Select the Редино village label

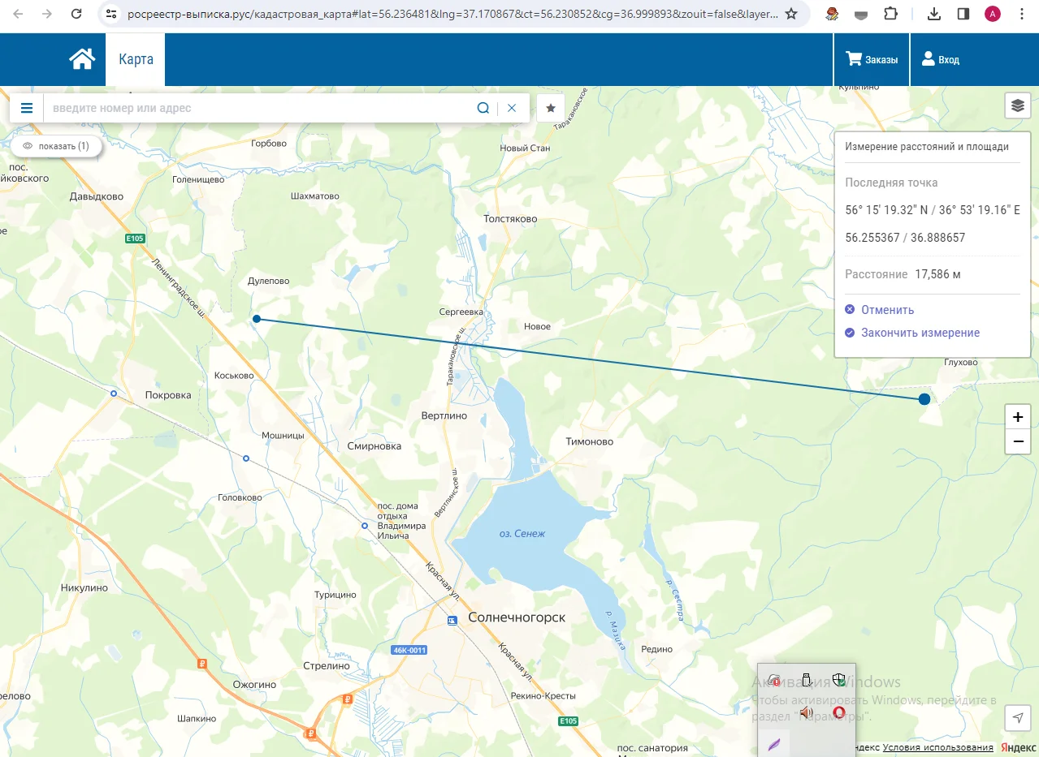click(656, 648)
